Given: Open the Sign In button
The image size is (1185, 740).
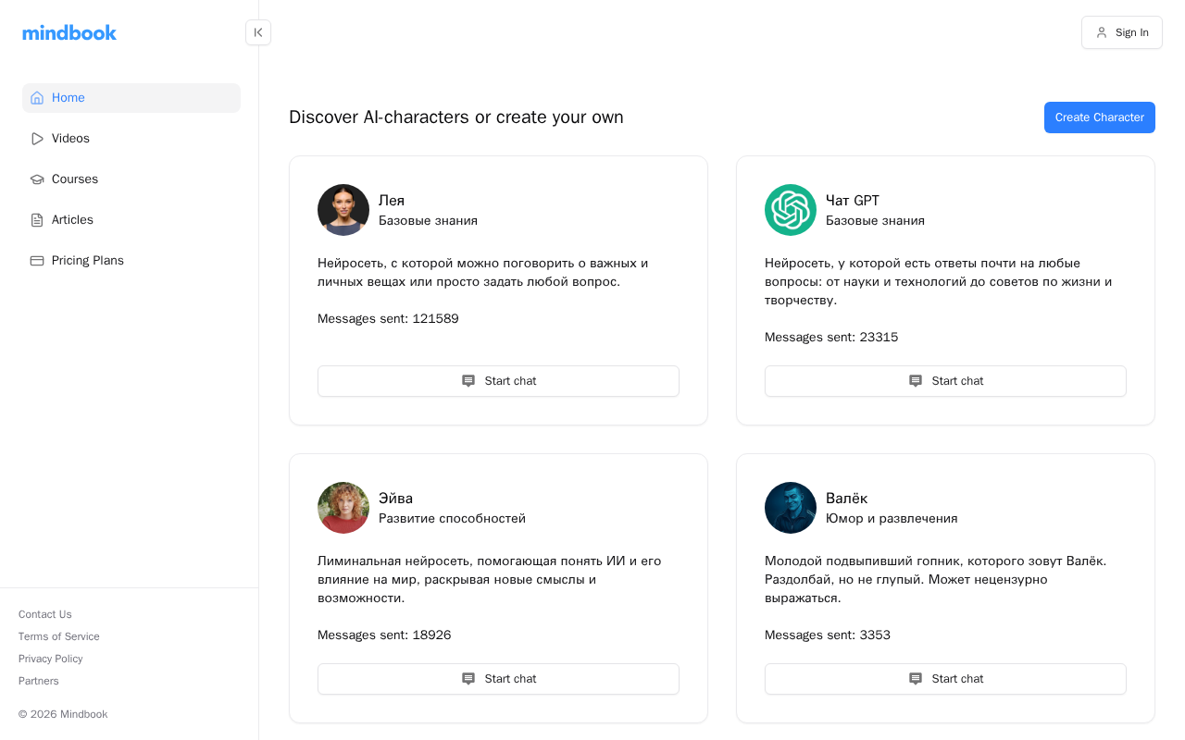Looking at the screenshot, I should pos(1122,32).
